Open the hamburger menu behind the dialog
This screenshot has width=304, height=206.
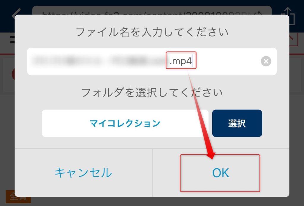(12, 39)
